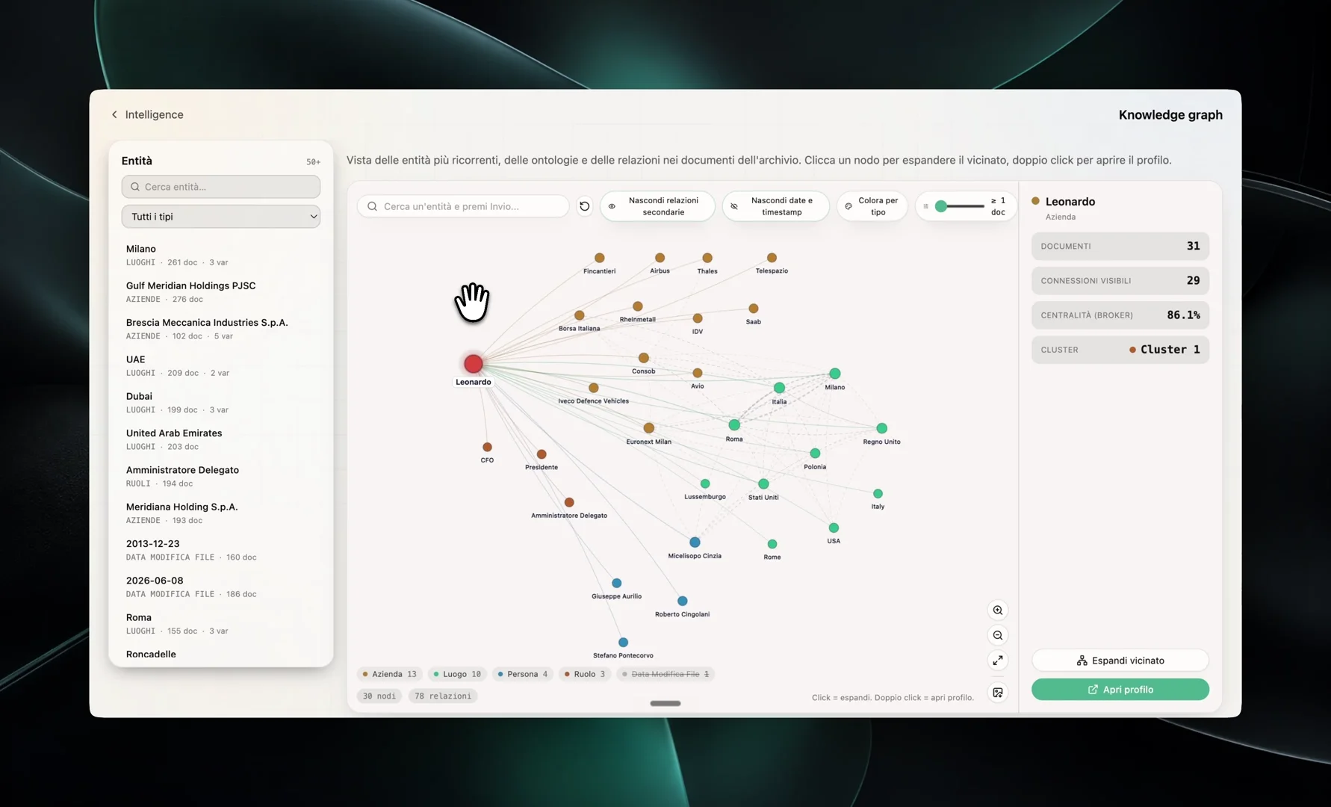1331x807 pixels.
Task: Select the Milano graph node
Action: click(835, 374)
